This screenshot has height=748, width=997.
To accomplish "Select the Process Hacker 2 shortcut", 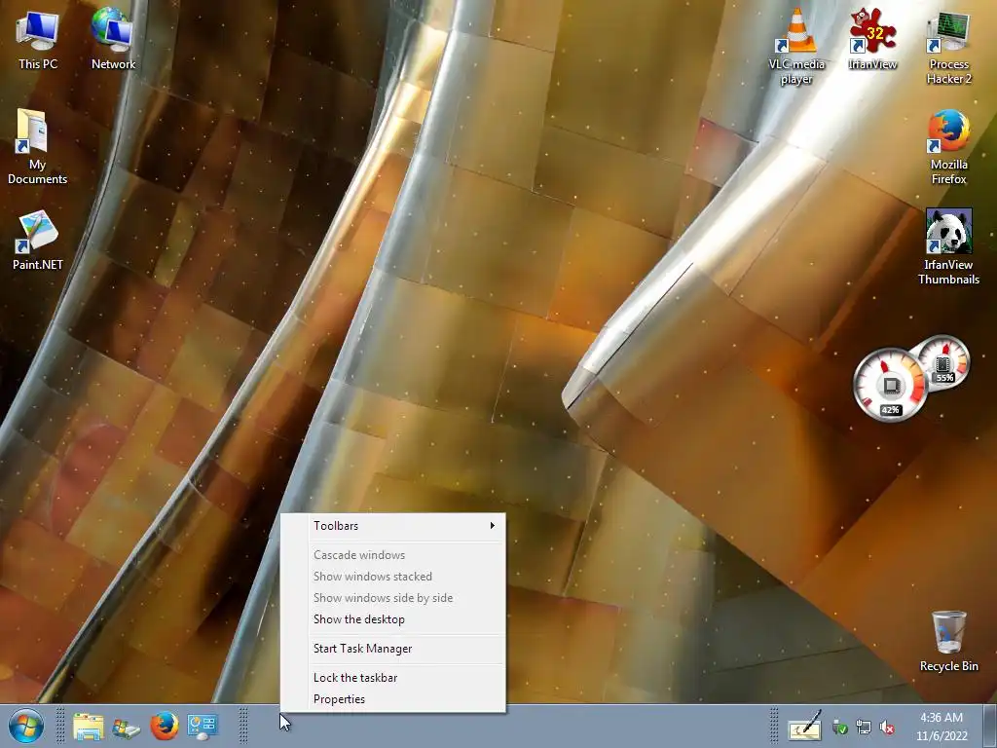I will (948, 47).
